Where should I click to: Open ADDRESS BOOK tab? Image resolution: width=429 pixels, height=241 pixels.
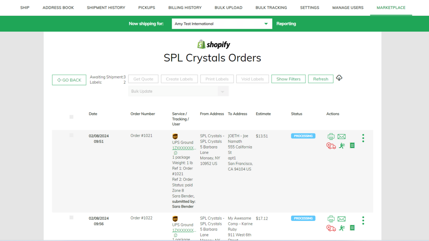tap(58, 7)
